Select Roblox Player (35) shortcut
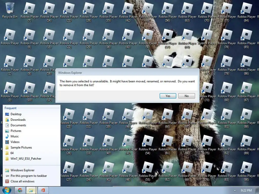259x194 pixels. pyautogui.click(x=108, y=12)
